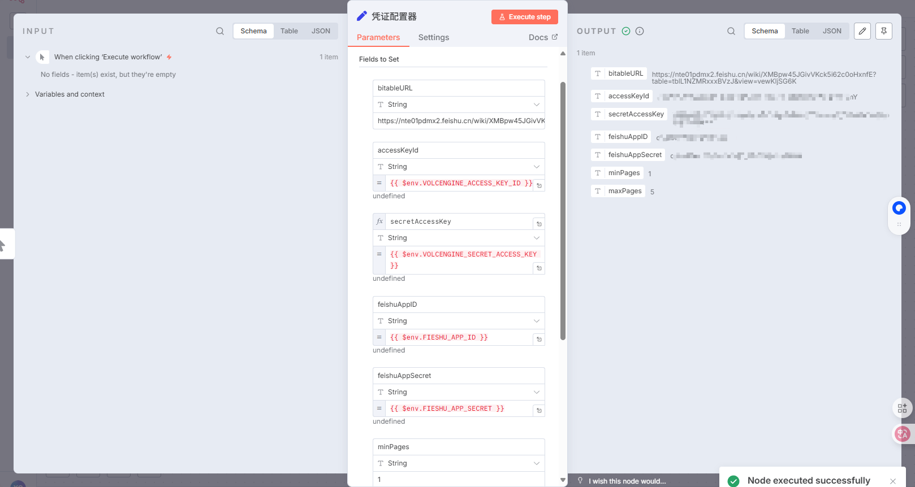
Task: Toggle the equals expression mode on feishuAppSecret
Action: pyautogui.click(x=379, y=408)
